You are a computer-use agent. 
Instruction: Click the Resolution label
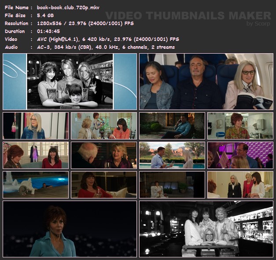[x=16, y=23]
